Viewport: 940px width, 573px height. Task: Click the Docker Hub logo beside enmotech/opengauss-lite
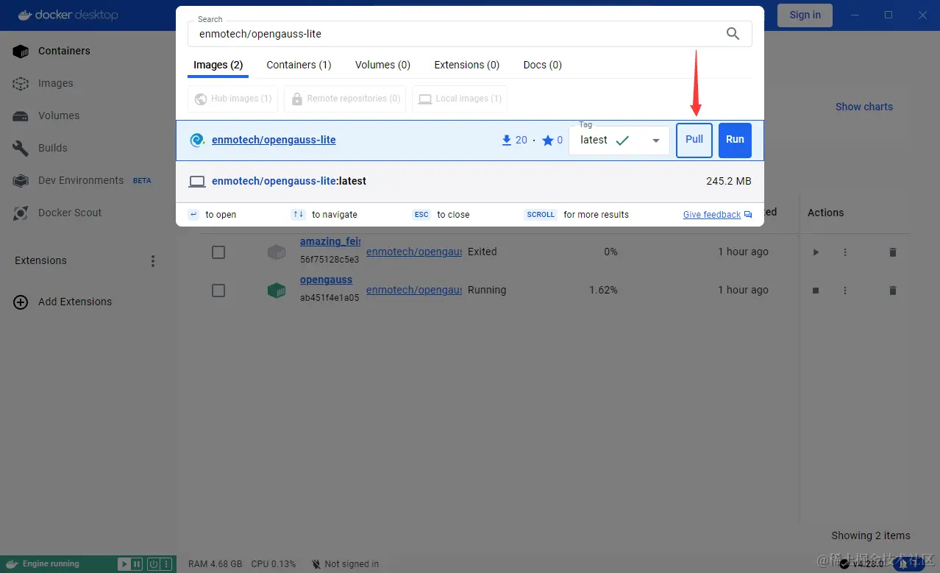tap(197, 140)
